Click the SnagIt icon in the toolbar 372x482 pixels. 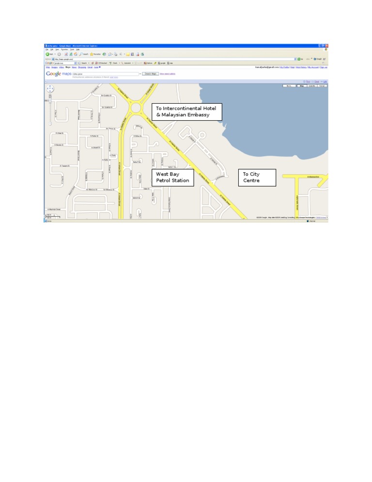tap(318, 59)
